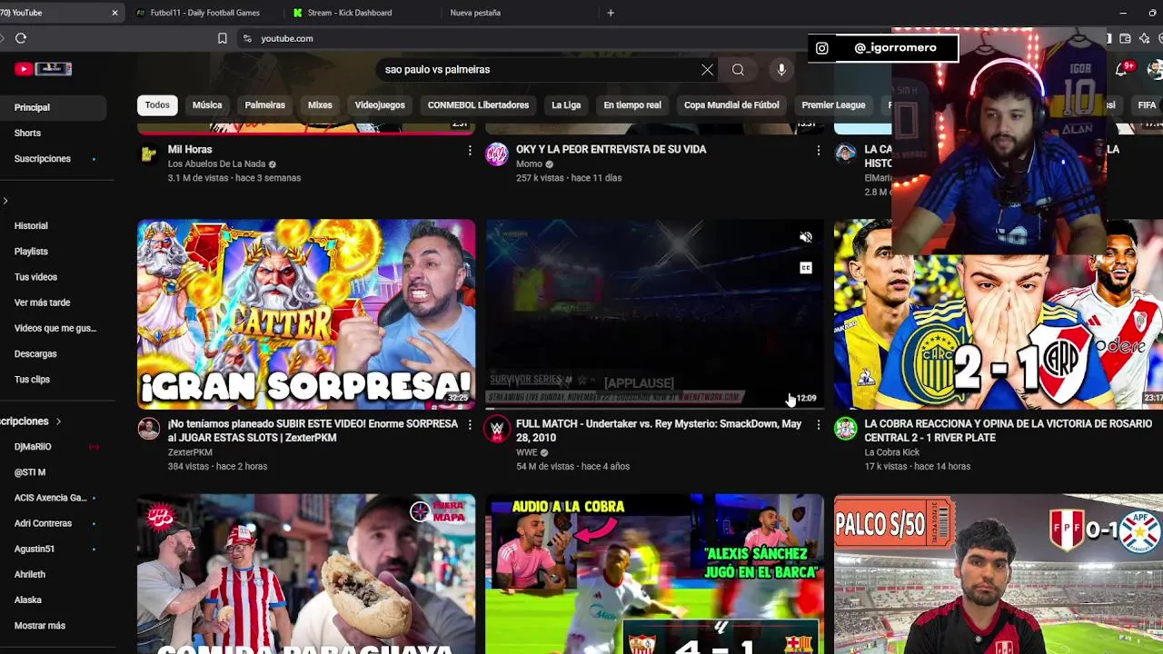Select the Videojuegos filter chip
This screenshot has height=654, width=1163.
pos(380,105)
